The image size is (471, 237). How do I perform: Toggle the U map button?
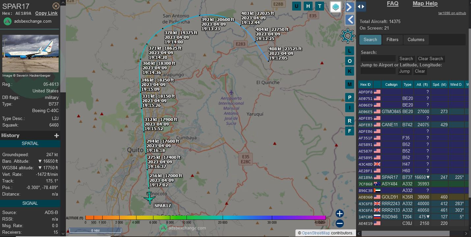point(296,6)
